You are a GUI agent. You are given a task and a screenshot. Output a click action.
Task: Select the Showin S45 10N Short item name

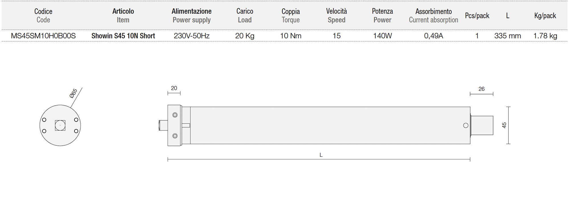click(x=123, y=36)
